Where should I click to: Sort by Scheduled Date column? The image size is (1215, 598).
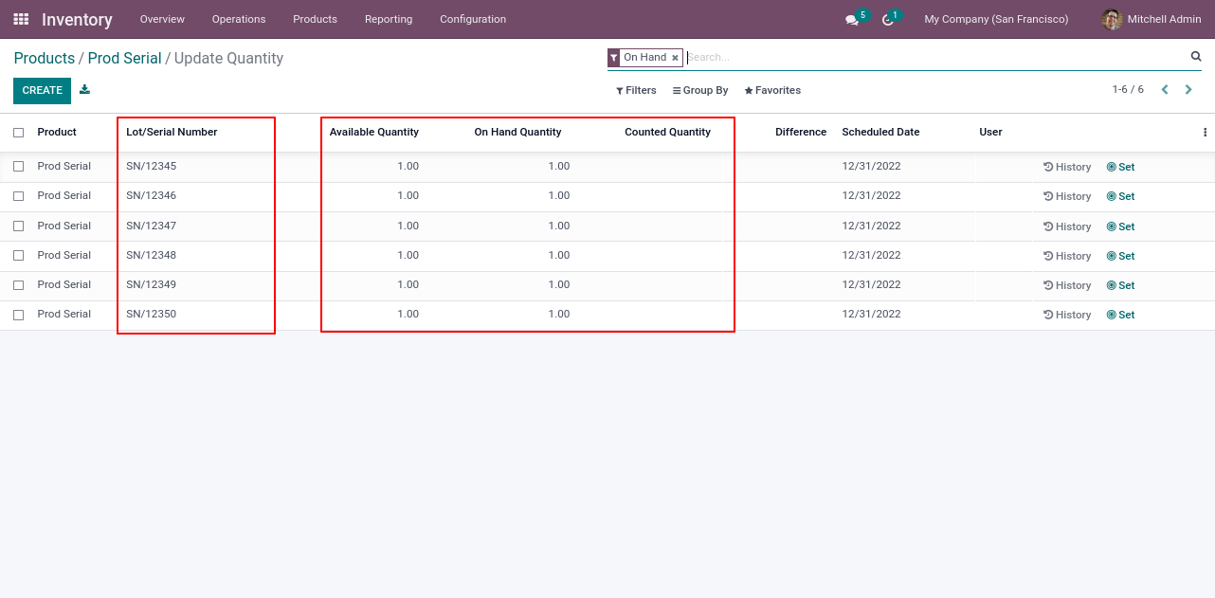click(x=880, y=133)
